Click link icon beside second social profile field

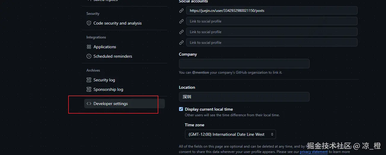tap(181, 21)
